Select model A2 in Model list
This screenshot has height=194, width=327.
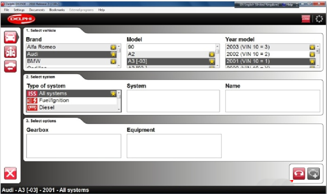(171, 54)
